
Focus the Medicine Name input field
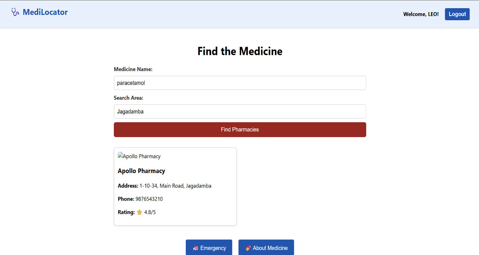(x=240, y=83)
